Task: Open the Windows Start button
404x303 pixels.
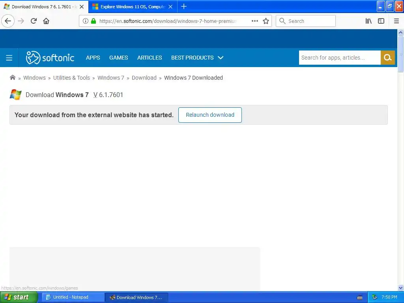Action: pos(19,297)
